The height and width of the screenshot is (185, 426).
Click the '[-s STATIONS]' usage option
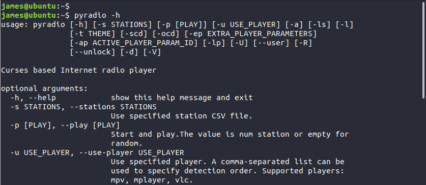click(122, 25)
